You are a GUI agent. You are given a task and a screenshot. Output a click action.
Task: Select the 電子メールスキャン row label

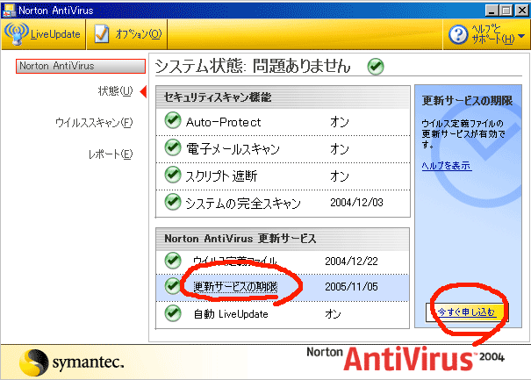pos(233,149)
